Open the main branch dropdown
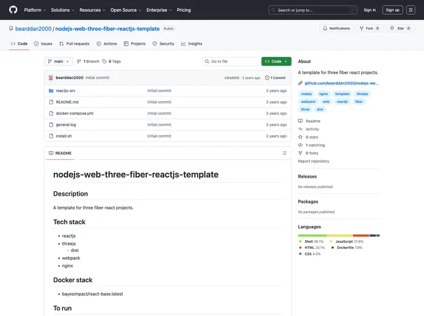The image size is (424, 316). (x=59, y=62)
